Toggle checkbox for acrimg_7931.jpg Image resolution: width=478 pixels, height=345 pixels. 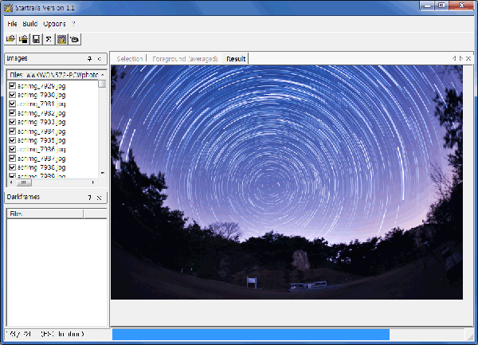click(12, 104)
